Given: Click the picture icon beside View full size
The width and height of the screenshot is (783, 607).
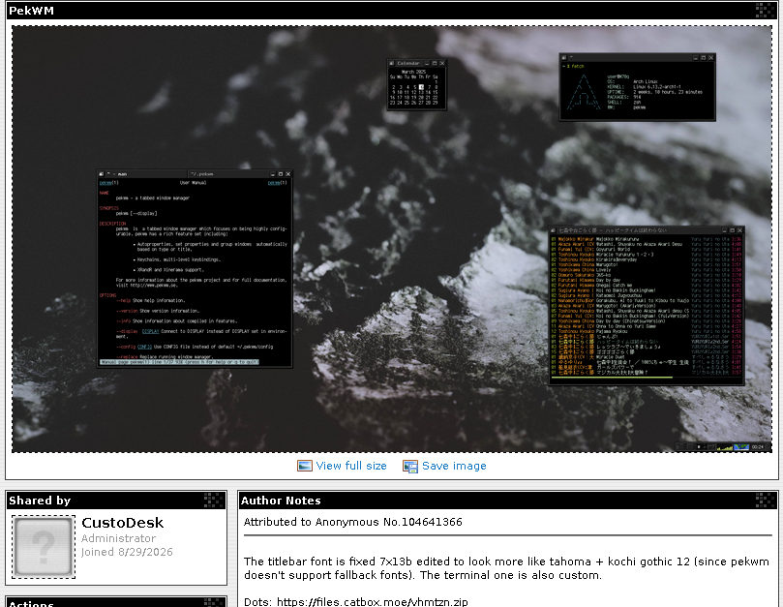Looking at the screenshot, I should [x=304, y=466].
